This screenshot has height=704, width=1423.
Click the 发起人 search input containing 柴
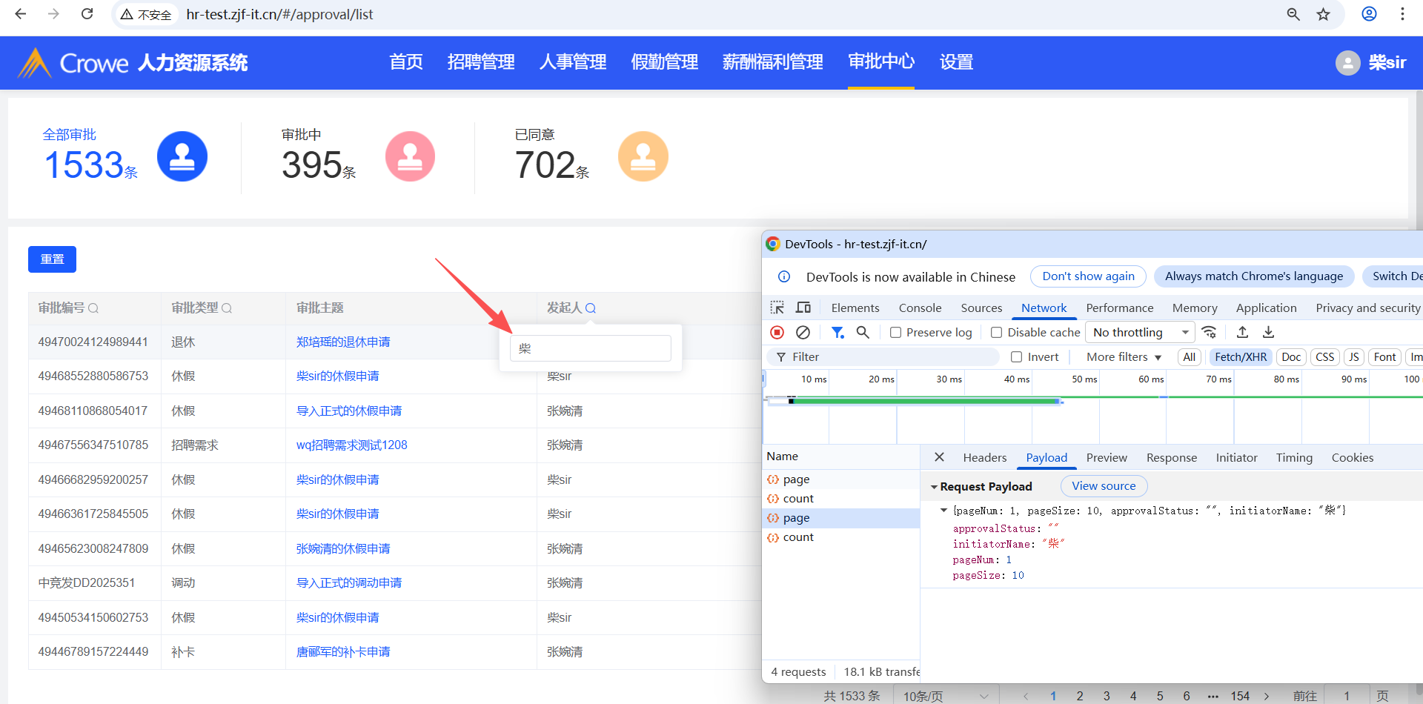(591, 348)
